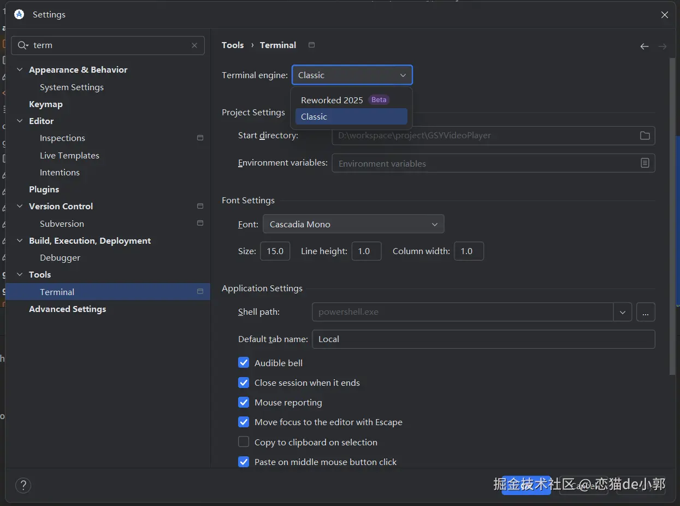Click the search magnifier icon

click(x=22, y=45)
